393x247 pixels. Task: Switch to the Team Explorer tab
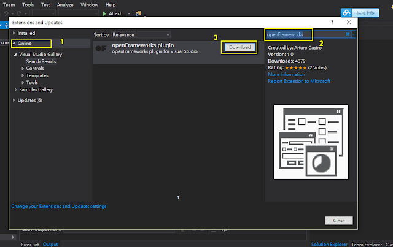(367, 245)
